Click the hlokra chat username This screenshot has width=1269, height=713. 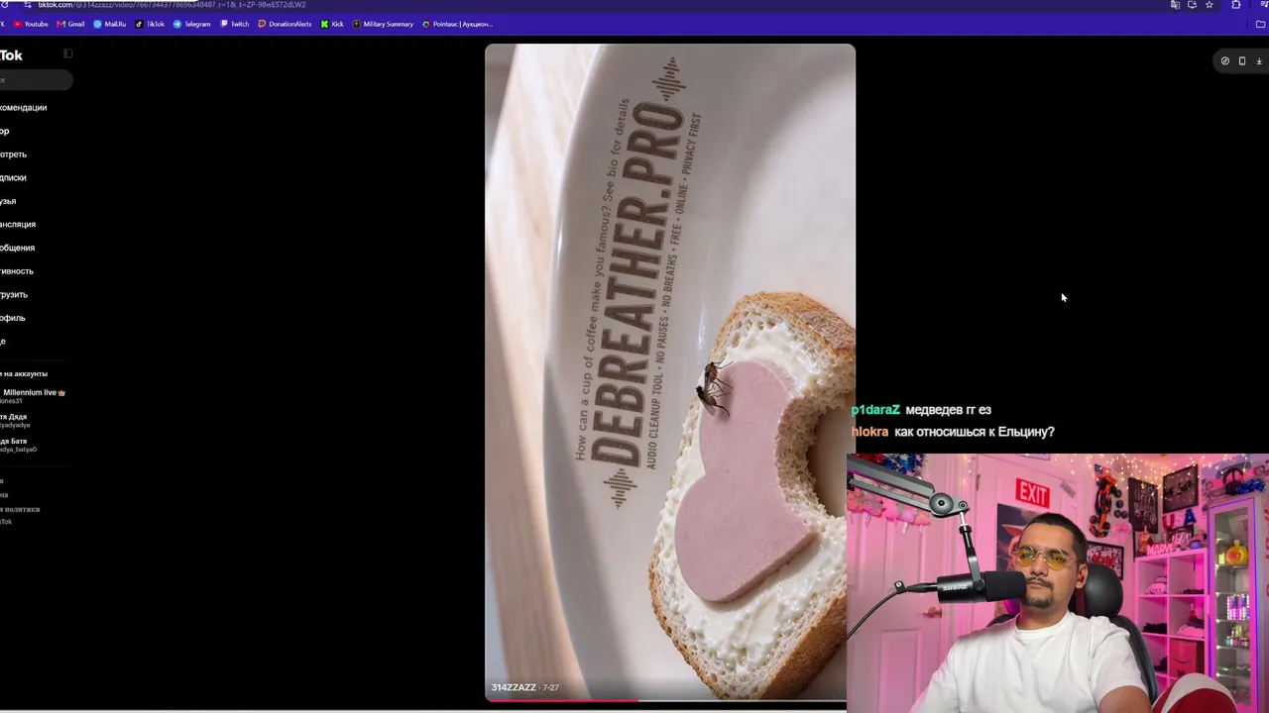870,432
